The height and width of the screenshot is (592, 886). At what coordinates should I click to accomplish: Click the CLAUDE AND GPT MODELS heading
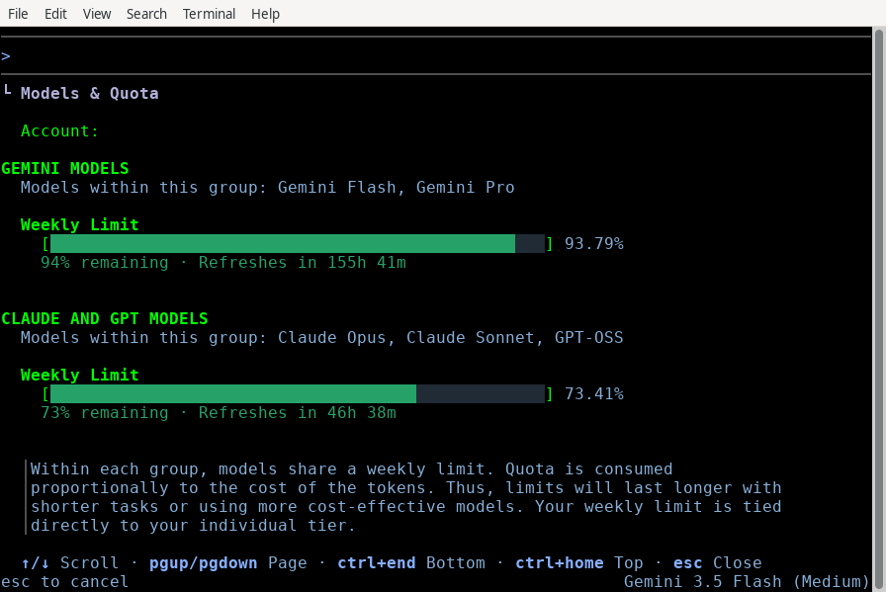pyautogui.click(x=105, y=318)
